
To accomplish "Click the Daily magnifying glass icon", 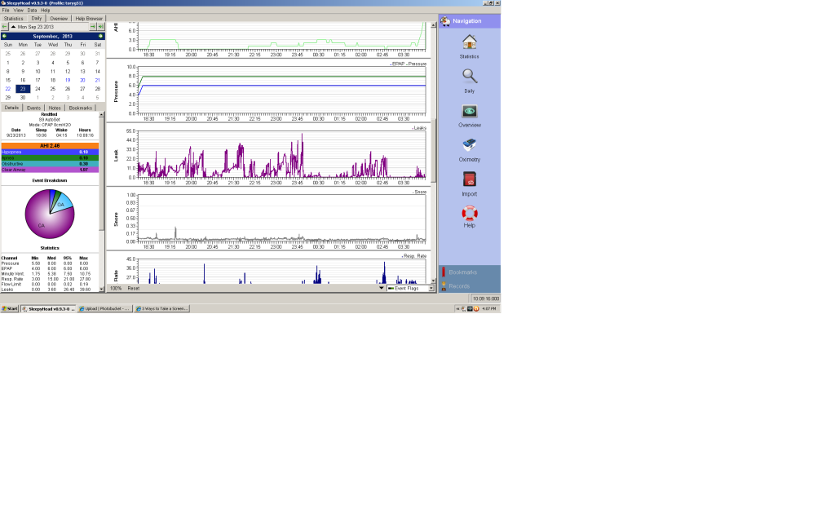I will [469, 77].
